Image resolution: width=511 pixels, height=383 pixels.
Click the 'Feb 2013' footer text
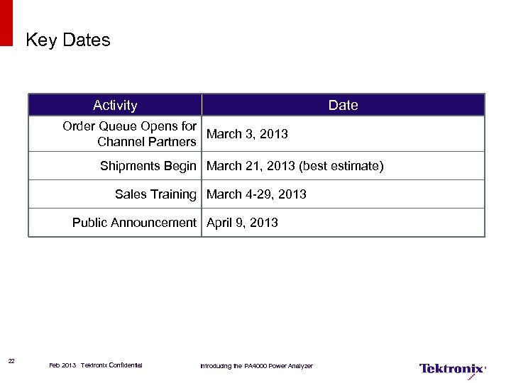[62, 366]
